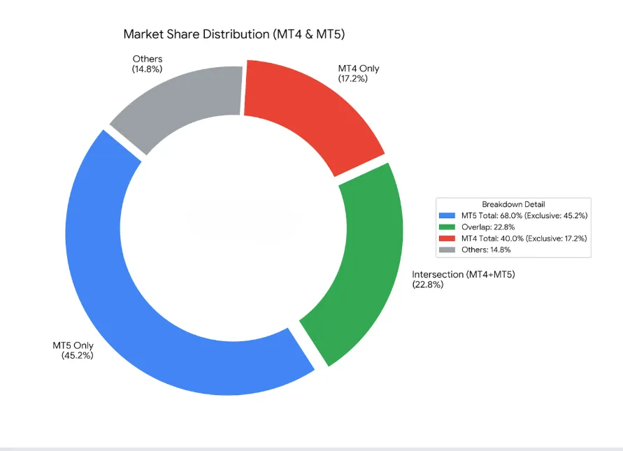Click the MT4 Only (17.2%) slice label
The image size is (623, 451).
tap(359, 73)
